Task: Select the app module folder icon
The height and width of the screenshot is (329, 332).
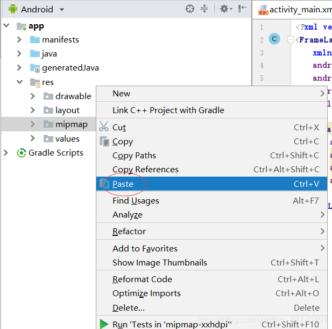Action: pos(22,26)
